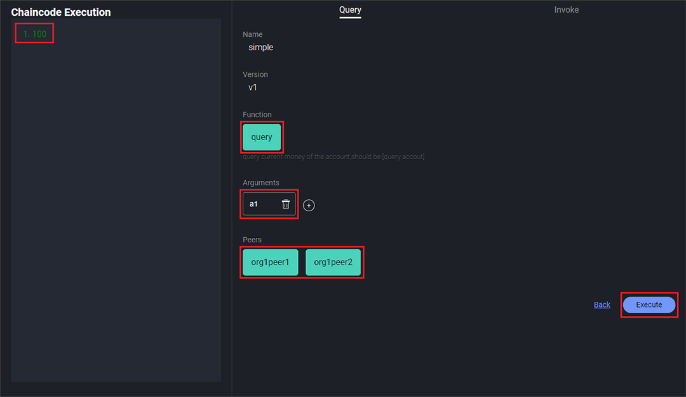This screenshot has height=397, width=686.
Task: Switch to the Query tab
Action: tap(350, 10)
